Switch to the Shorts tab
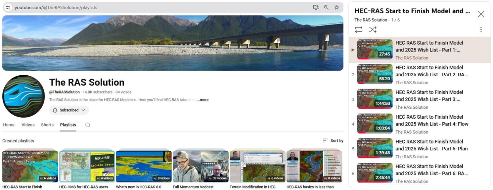Viewport: 493px width, 190px height. [x=47, y=125]
